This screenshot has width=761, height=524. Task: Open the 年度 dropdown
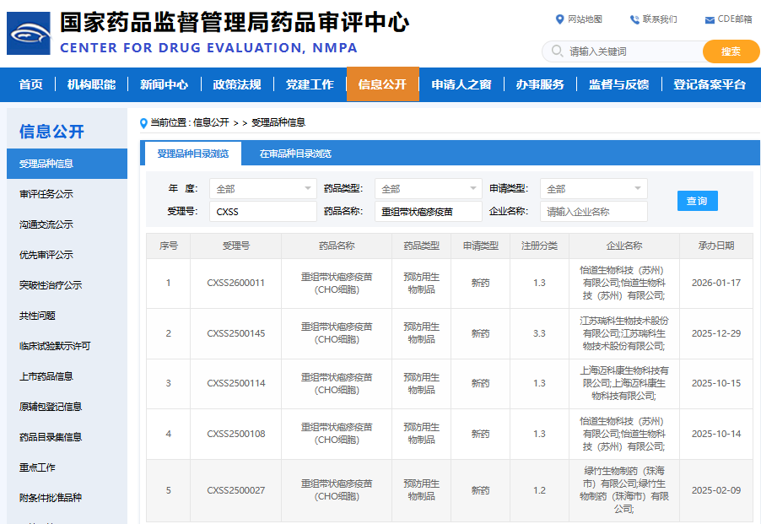[262, 189]
